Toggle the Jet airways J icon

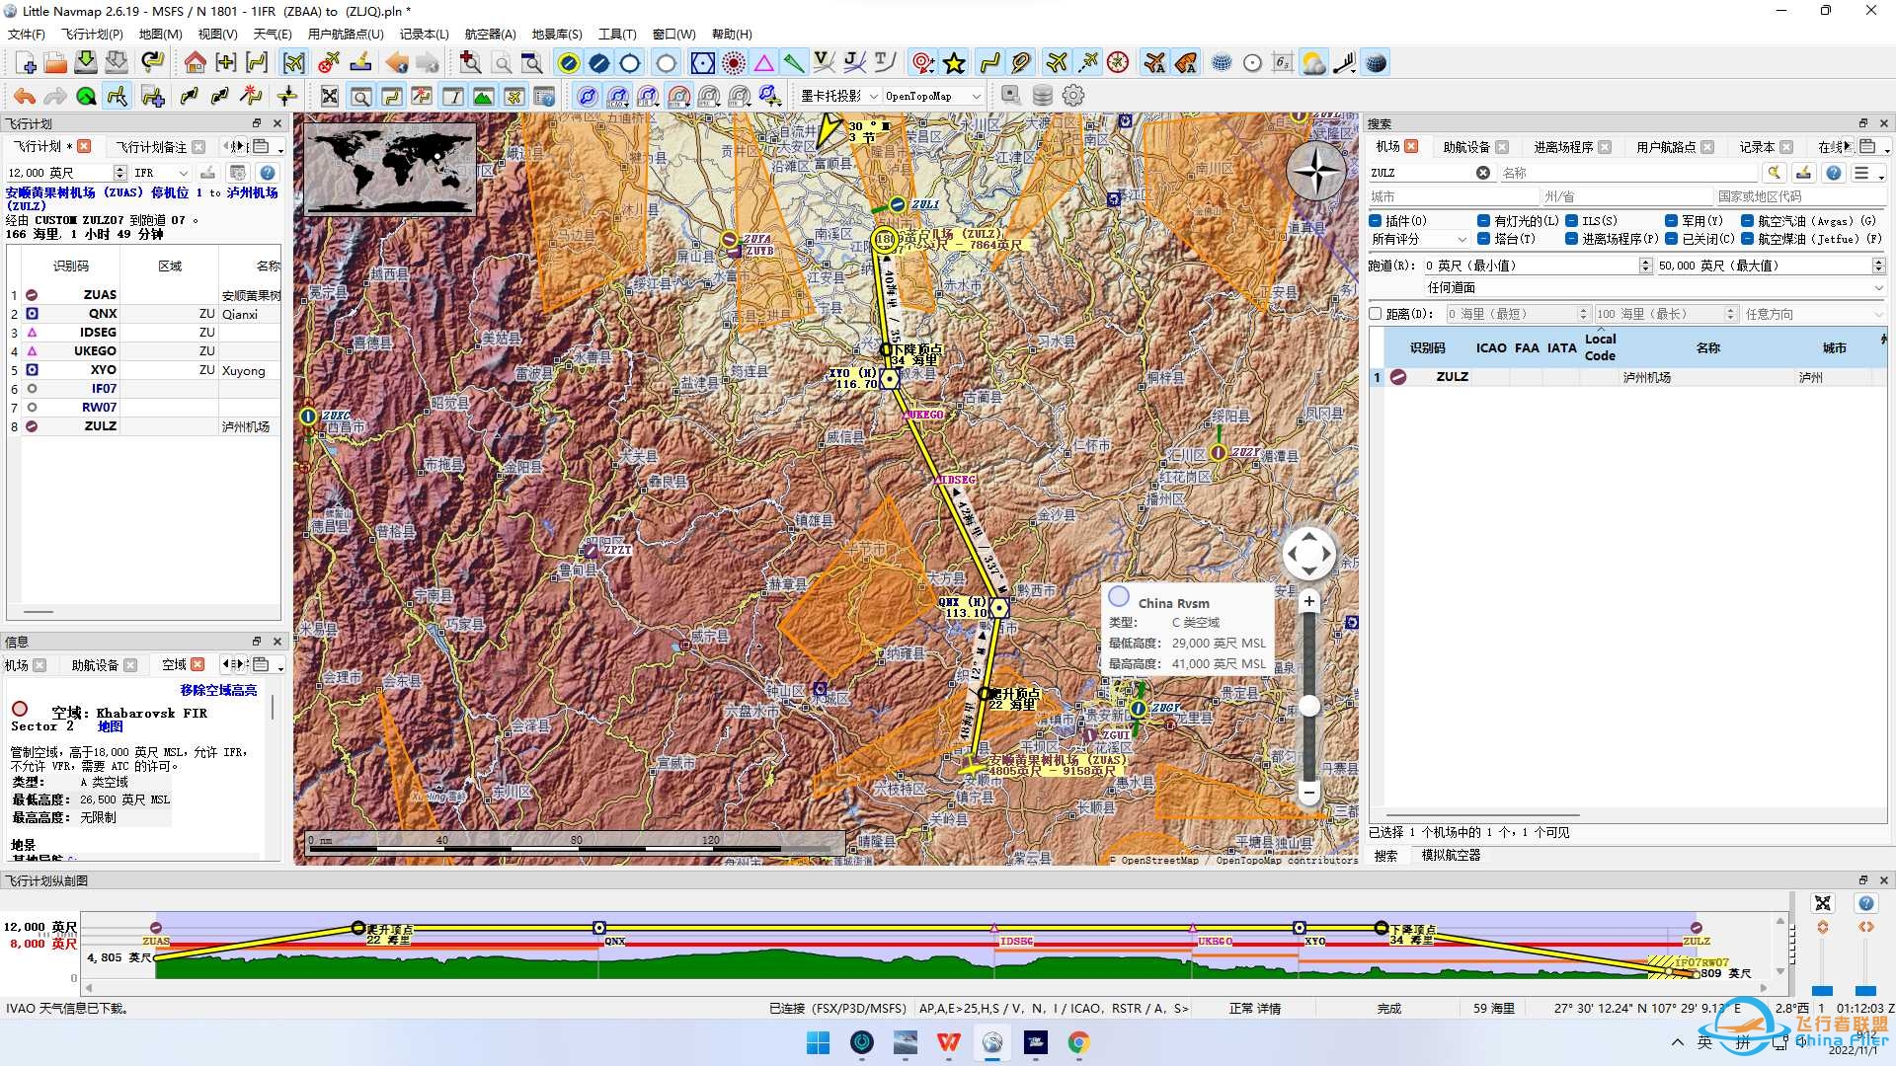pos(854,63)
